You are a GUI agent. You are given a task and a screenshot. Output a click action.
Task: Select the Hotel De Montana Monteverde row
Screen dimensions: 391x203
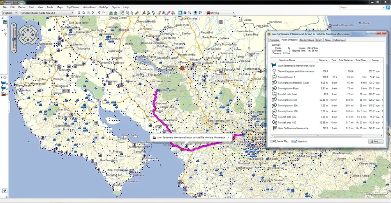point(326,128)
